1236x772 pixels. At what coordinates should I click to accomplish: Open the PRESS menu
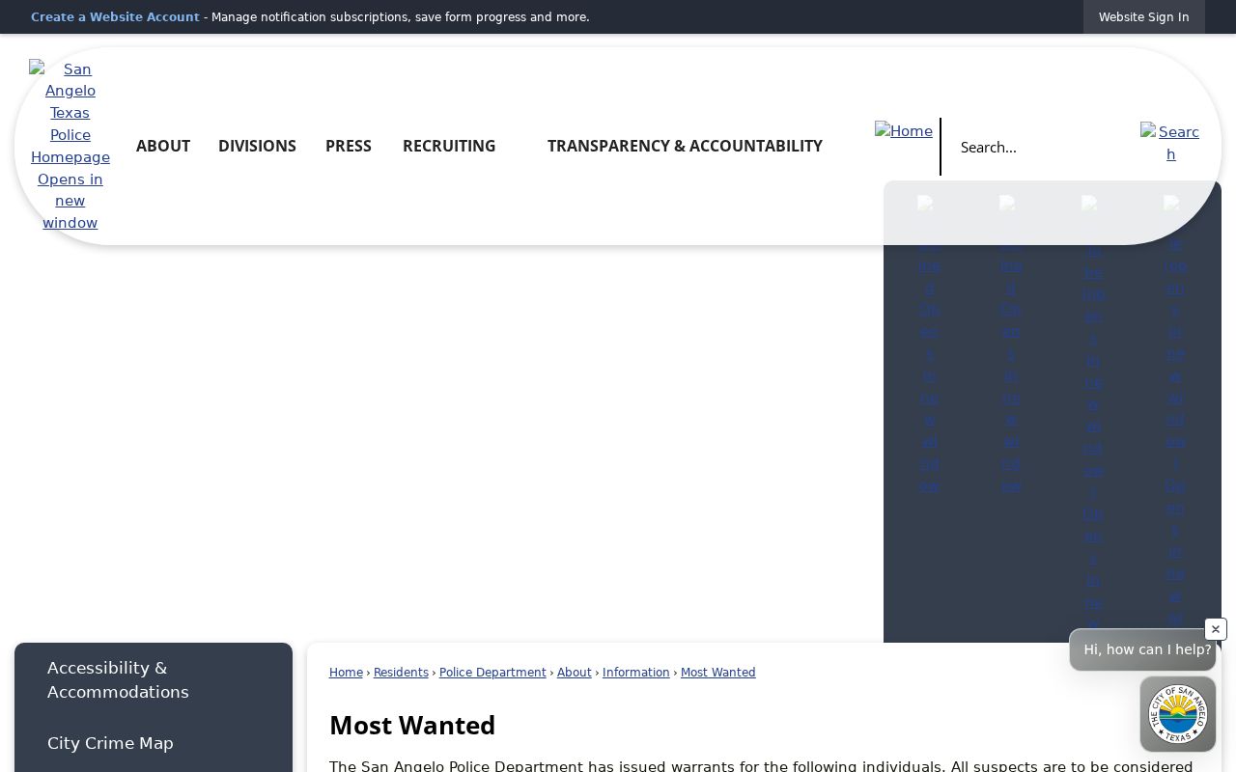coord(349,146)
